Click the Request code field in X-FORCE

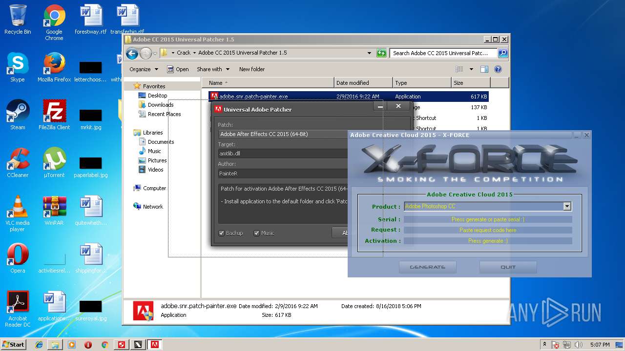(x=488, y=230)
